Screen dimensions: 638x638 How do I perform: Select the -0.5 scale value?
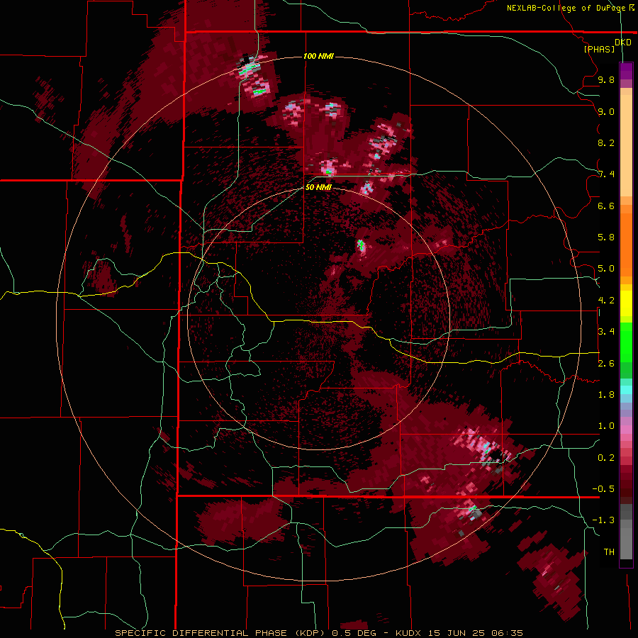click(603, 489)
